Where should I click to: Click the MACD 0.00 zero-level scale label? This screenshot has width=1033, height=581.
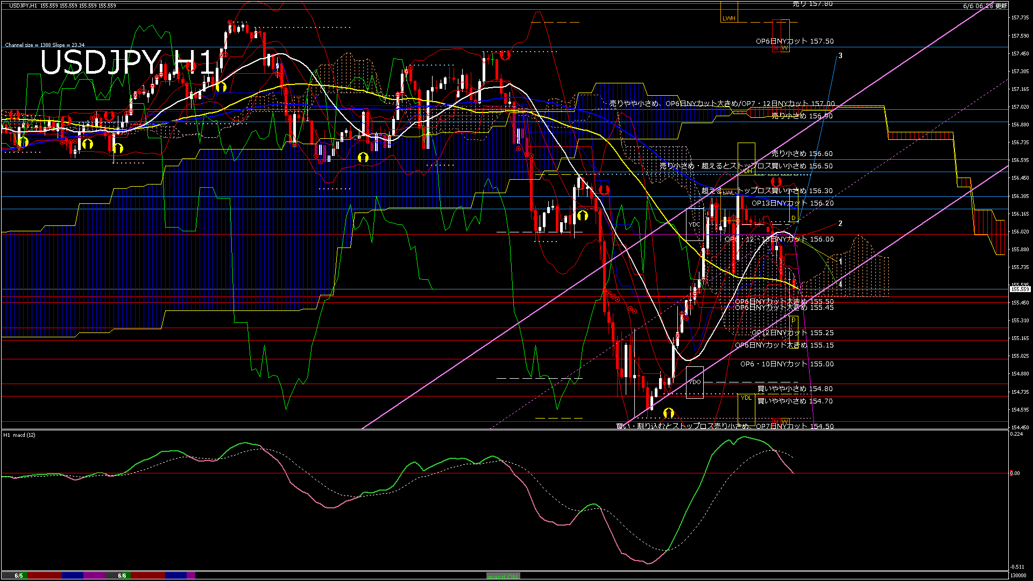coord(1015,473)
